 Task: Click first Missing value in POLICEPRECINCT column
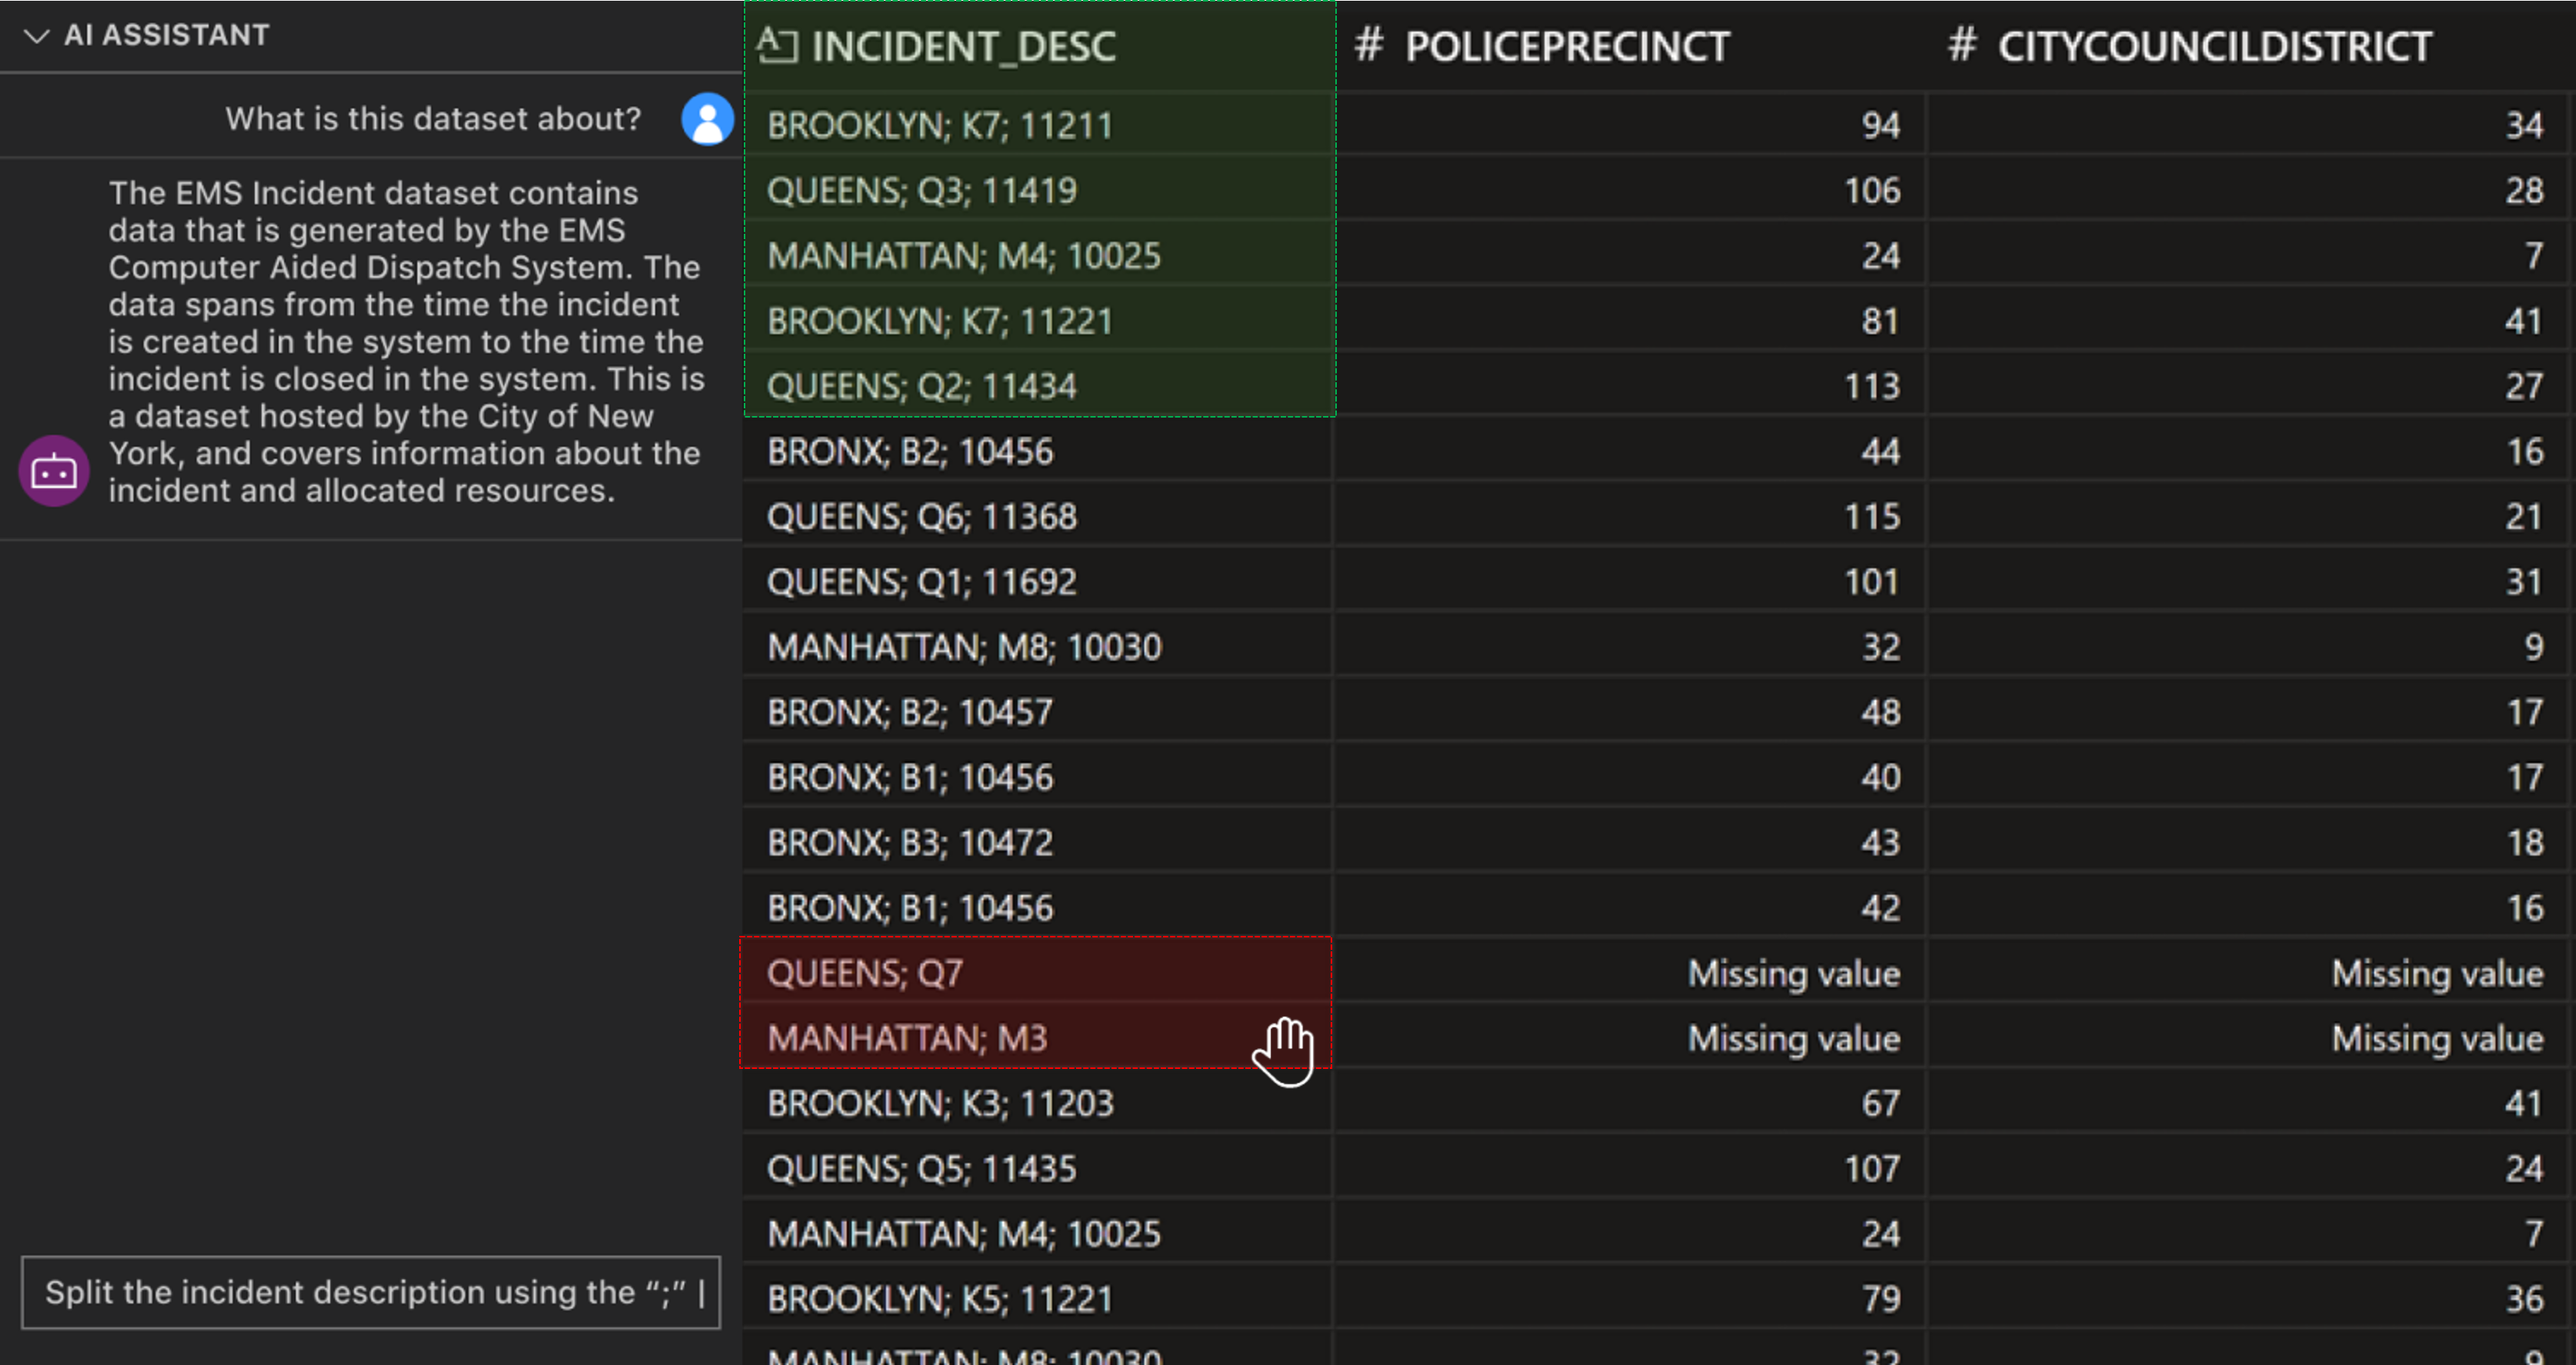tap(1793, 973)
